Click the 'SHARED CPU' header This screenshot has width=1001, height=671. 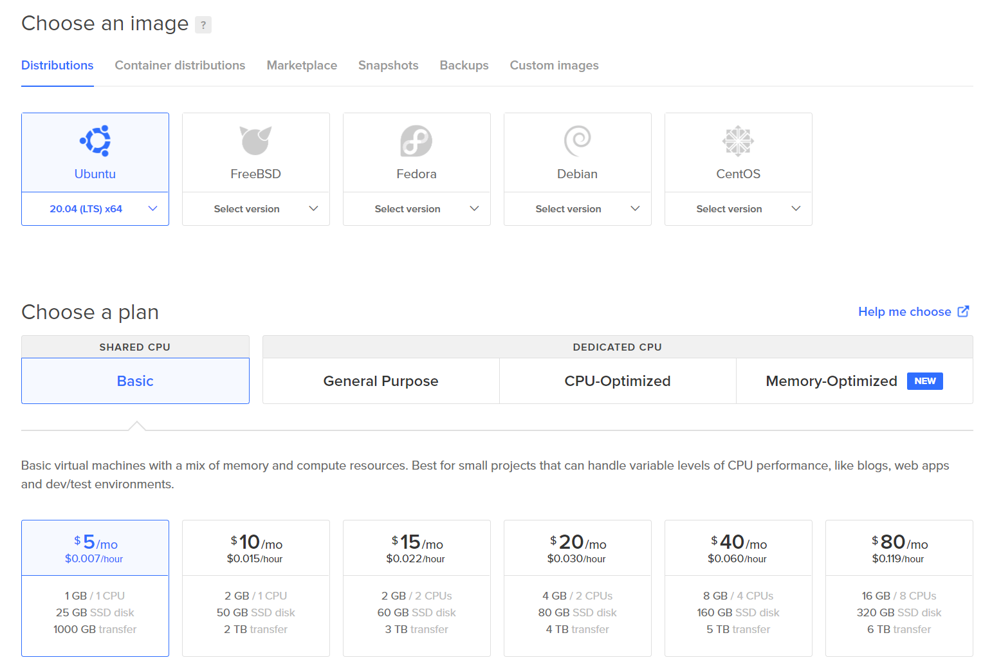[x=135, y=347]
